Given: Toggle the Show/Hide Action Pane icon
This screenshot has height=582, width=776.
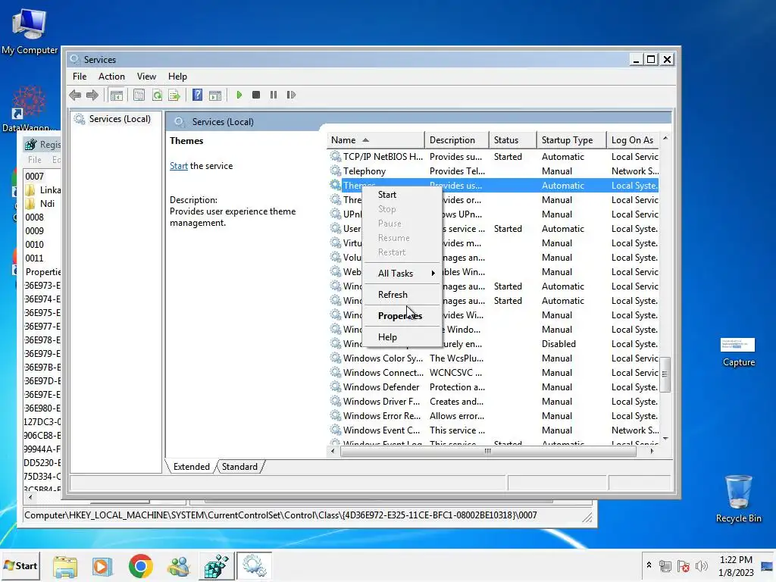Looking at the screenshot, I should click(x=215, y=95).
